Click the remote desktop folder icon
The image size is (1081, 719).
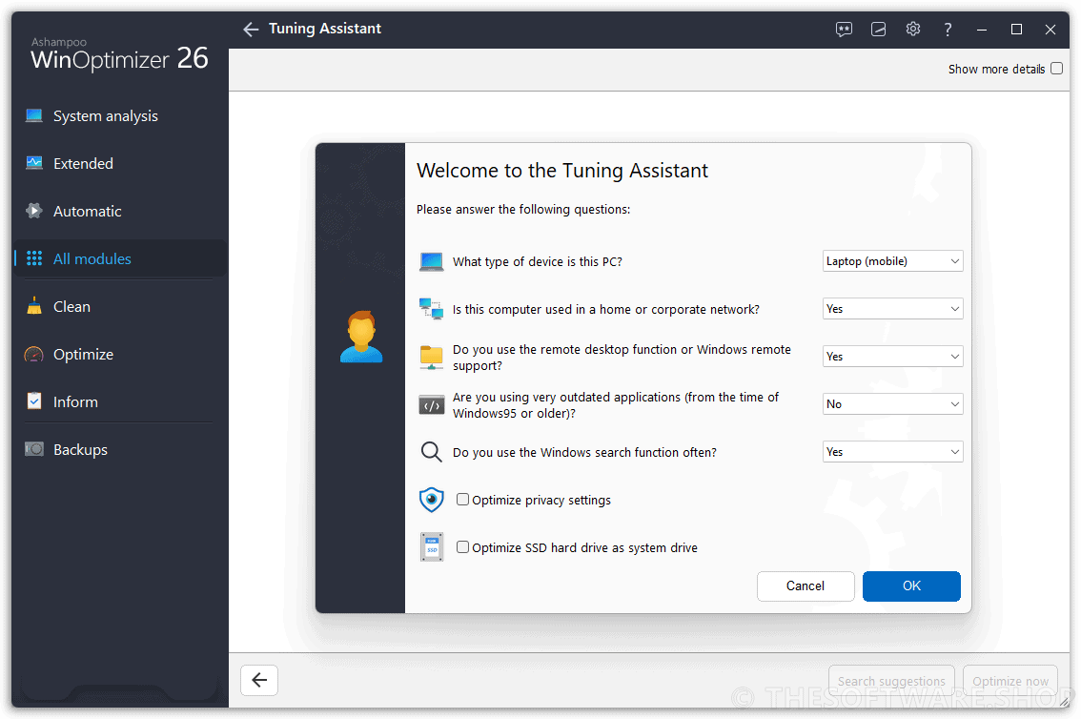(432, 357)
